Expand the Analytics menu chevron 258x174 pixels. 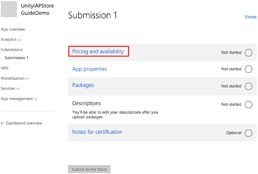tap(19, 40)
